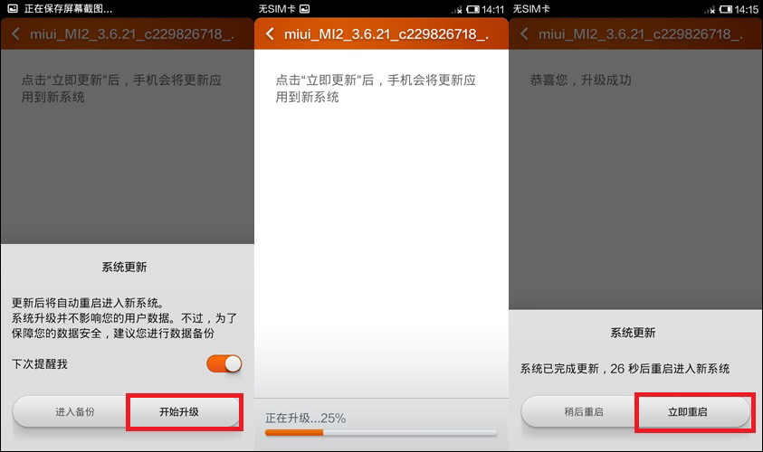763x452 pixels.
Task: Tap clock showing 14:11
Action: pyautogui.click(x=493, y=9)
